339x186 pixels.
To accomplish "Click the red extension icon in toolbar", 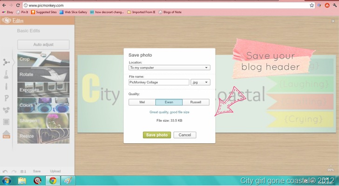I will tap(327, 6).
